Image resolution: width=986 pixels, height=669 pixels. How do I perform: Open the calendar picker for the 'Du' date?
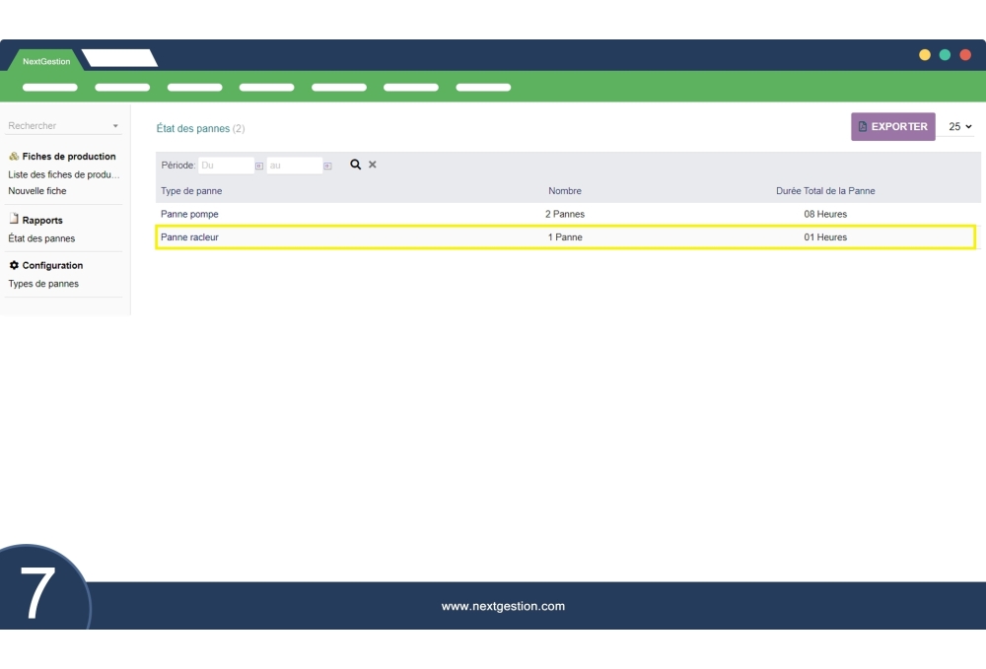[x=259, y=166]
